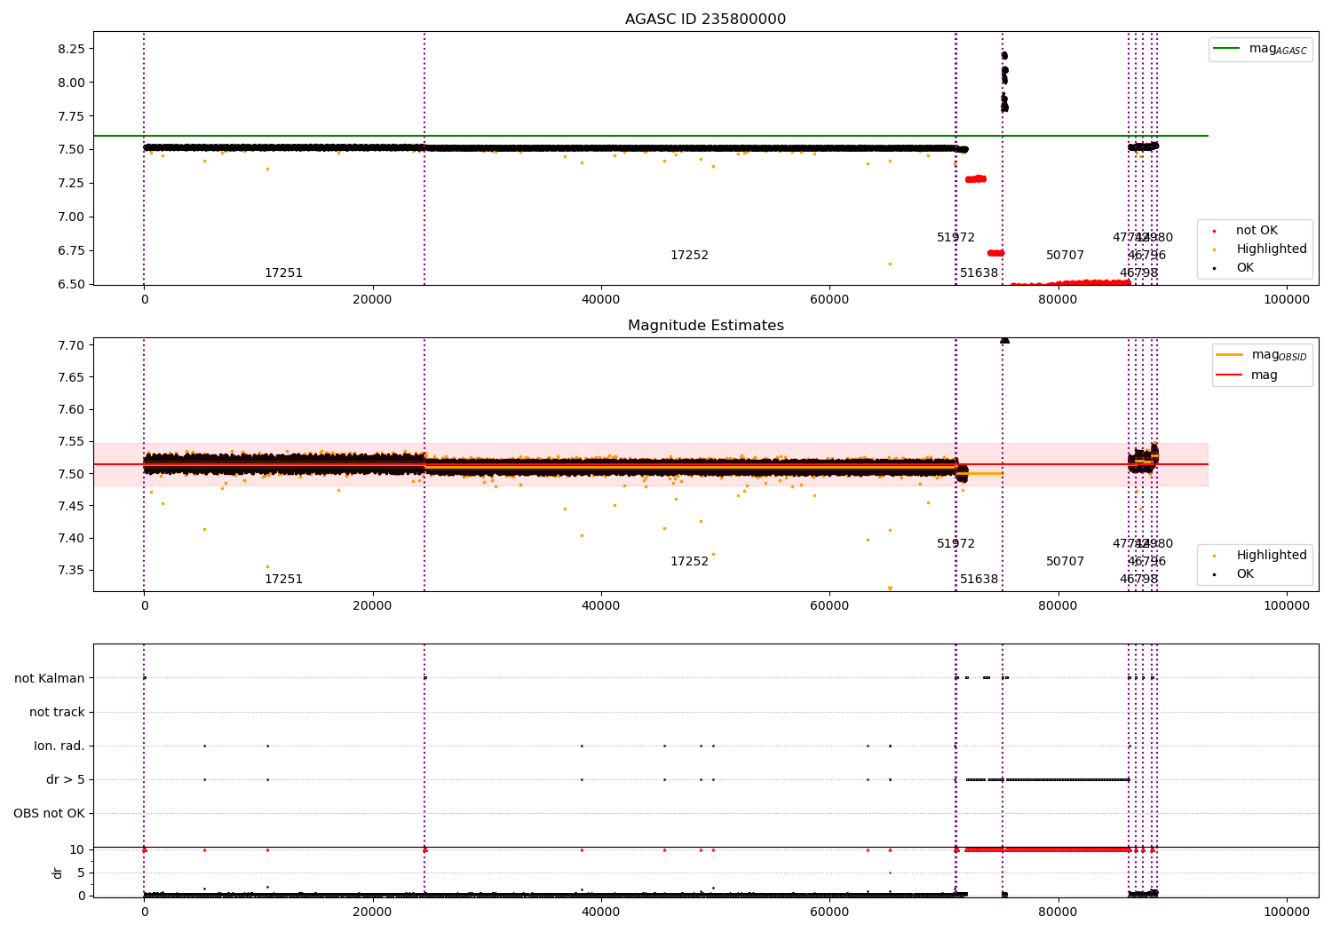The image size is (1332, 932).
Task: Click the black triangle marker at the 7.70 level
Action: click(x=1004, y=340)
